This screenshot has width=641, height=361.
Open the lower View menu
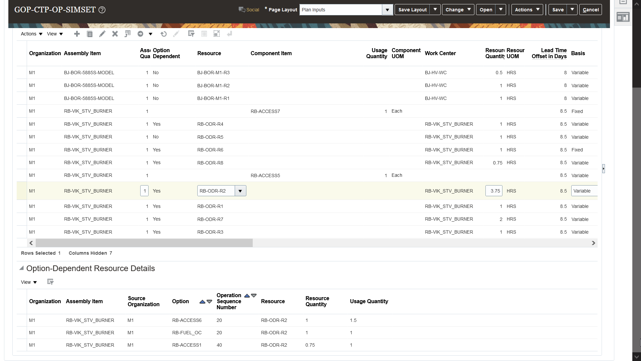tap(29, 282)
